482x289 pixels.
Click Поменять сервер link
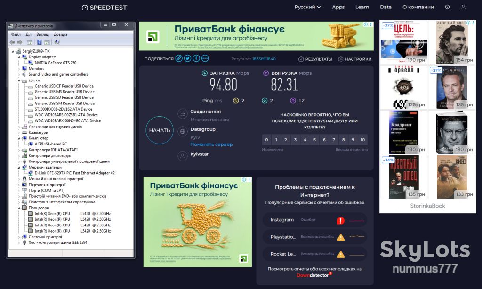211,144
